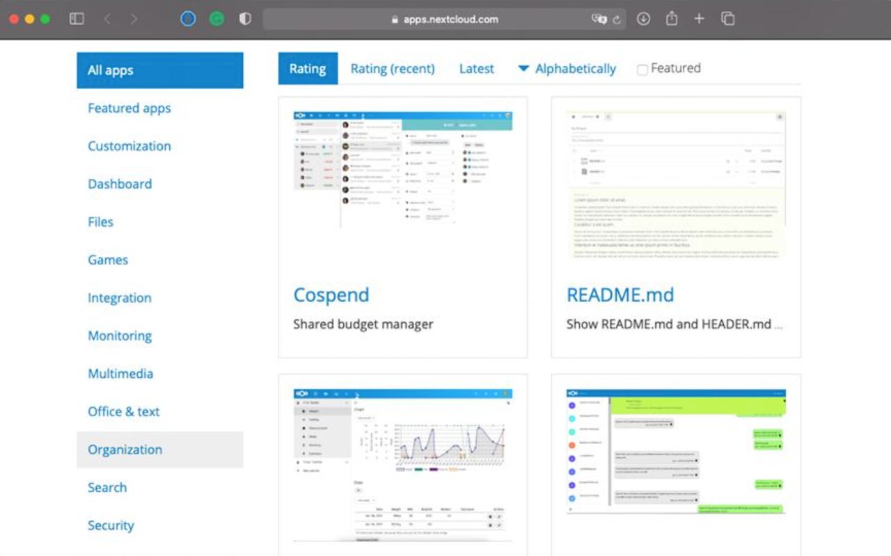The width and height of the screenshot is (891, 556).
Task: Switch to the Rating (recent) tab
Action: pyautogui.click(x=393, y=69)
